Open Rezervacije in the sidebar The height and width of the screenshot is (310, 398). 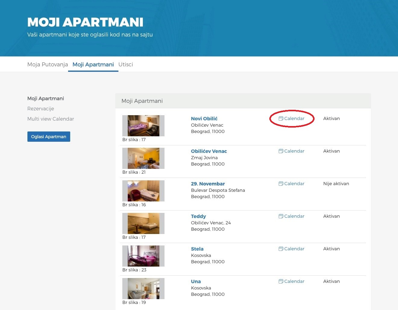point(41,109)
